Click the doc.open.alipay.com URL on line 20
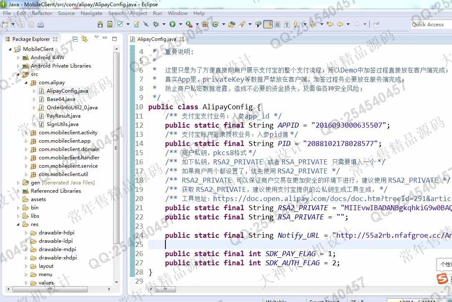 click(x=332, y=199)
